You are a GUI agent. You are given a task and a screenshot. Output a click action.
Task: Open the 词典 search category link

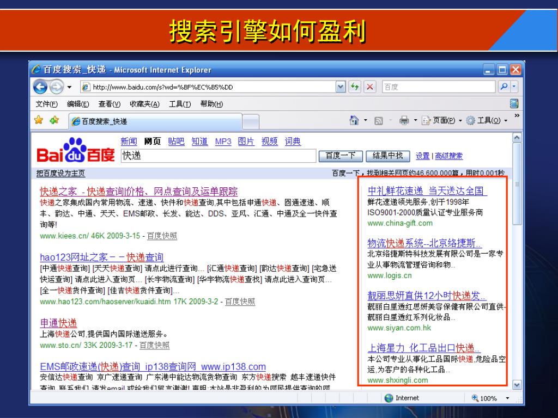coord(293,142)
